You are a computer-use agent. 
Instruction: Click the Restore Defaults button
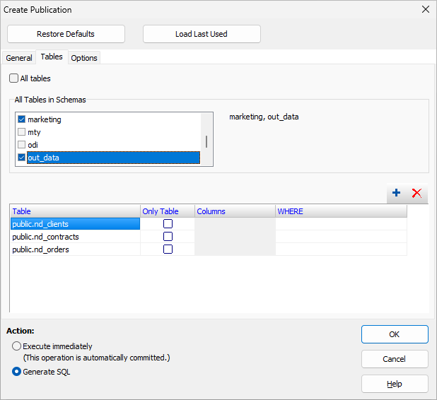[66, 34]
